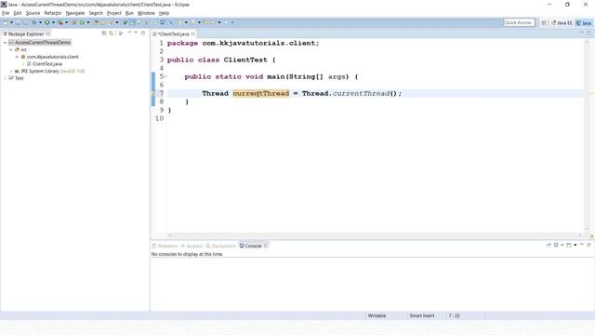Screen dimensions: 595x335
Task: Click the Open Type toolbar icon
Action: click(96, 22)
